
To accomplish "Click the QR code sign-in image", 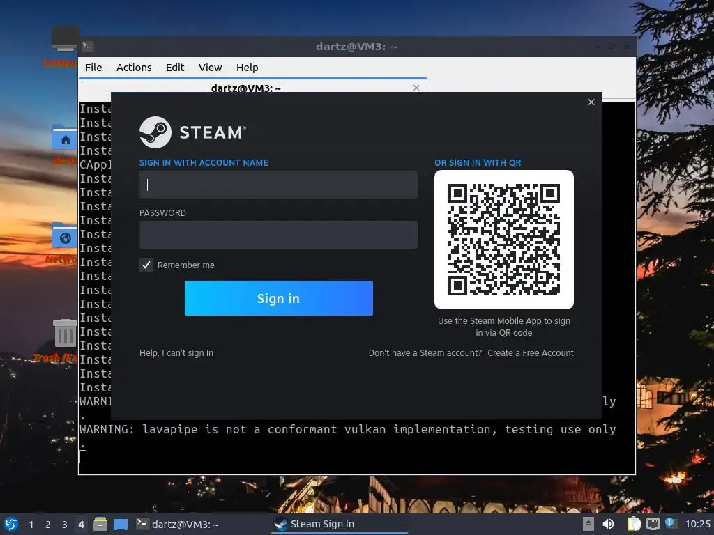I will [504, 240].
